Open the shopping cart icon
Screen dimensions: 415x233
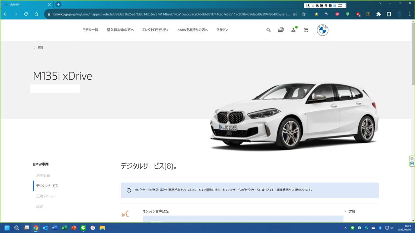(x=306, y=30)
